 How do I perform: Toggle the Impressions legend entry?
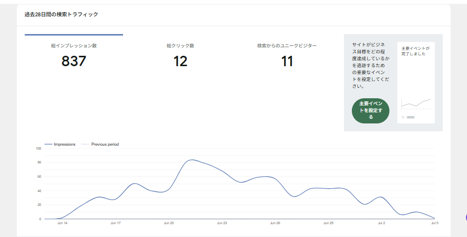(60, 144)
